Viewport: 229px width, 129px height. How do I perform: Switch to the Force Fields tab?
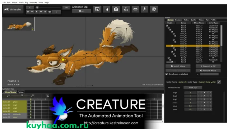click(x=211, y=20)
